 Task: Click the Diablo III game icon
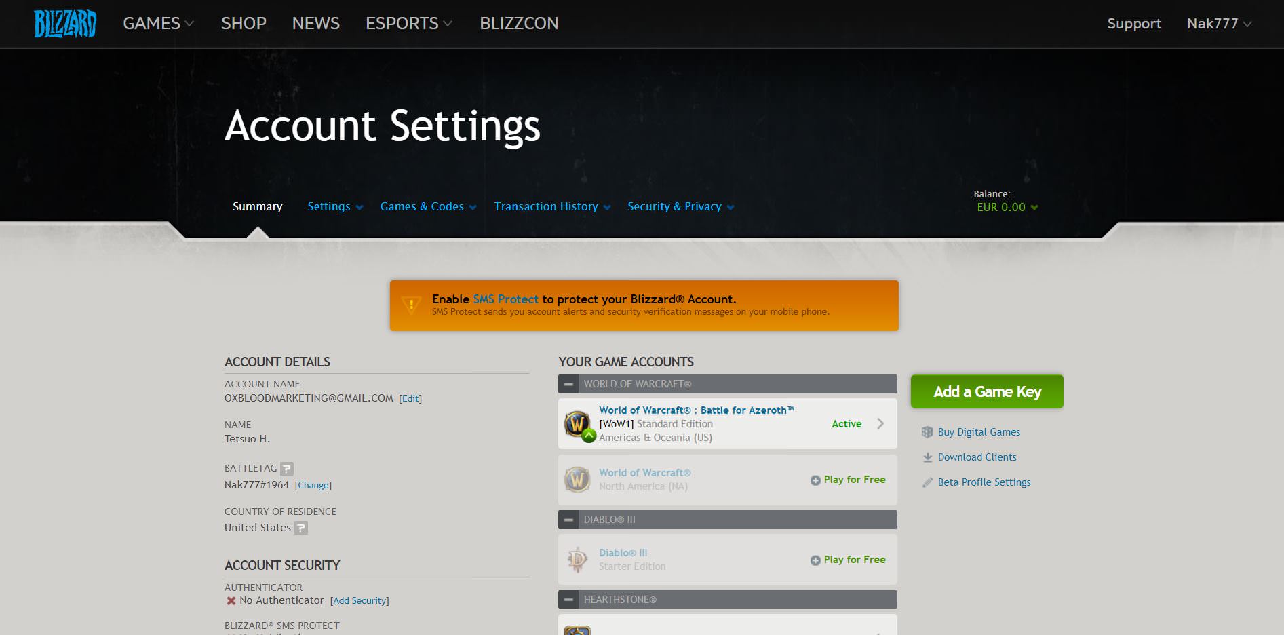click(x=577, y=560)
